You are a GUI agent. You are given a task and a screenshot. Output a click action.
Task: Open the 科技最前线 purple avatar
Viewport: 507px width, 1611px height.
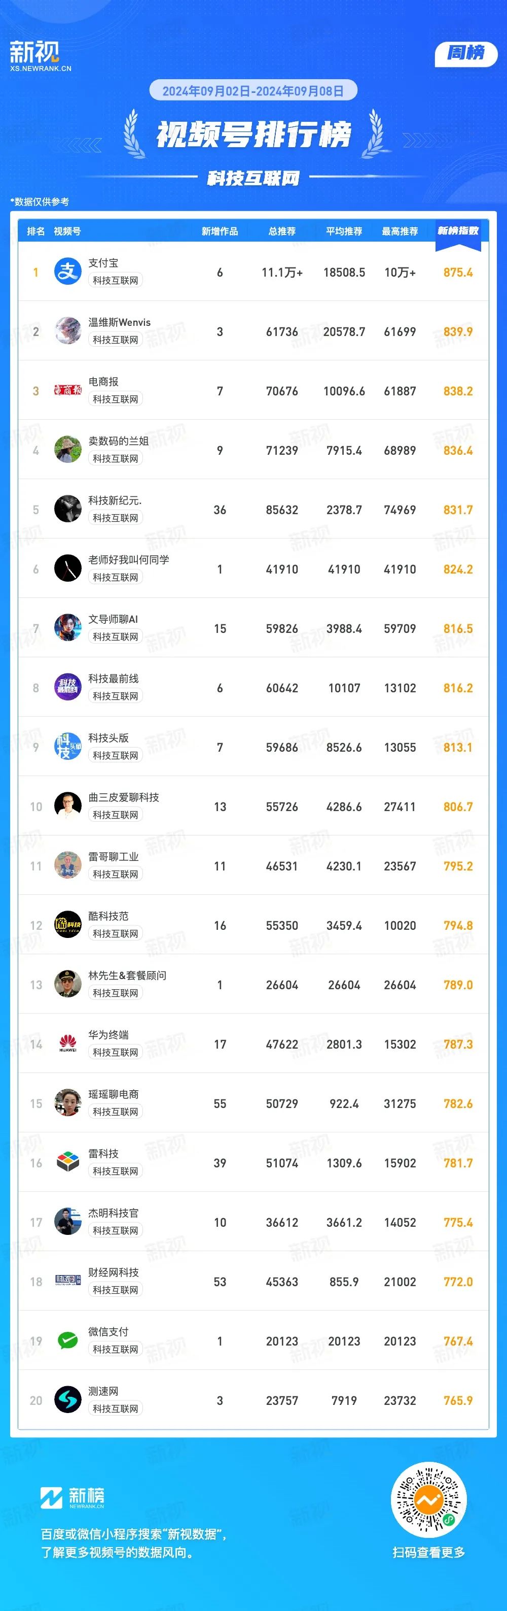point(67,687)
